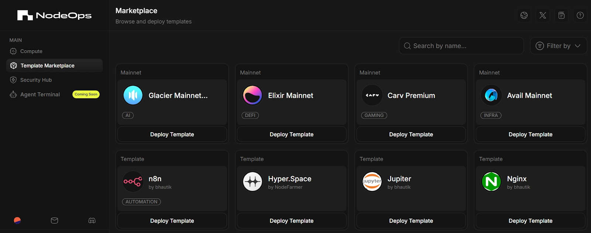The width and height of the screenshot is (591, 233).
Task: Open Hyper.Space card title
Action: (290, 179)
